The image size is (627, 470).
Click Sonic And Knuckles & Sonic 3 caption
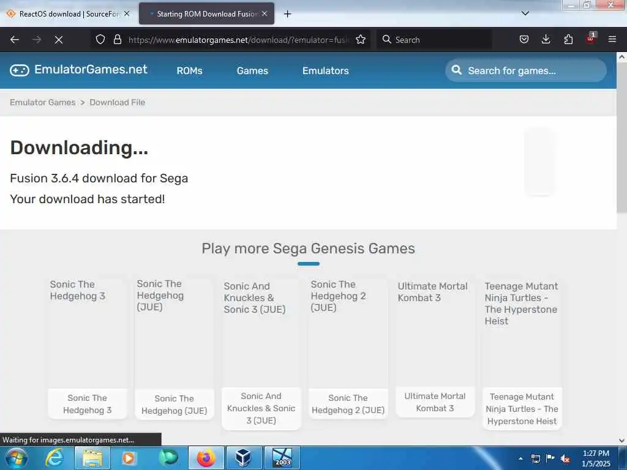click(261, 408)
